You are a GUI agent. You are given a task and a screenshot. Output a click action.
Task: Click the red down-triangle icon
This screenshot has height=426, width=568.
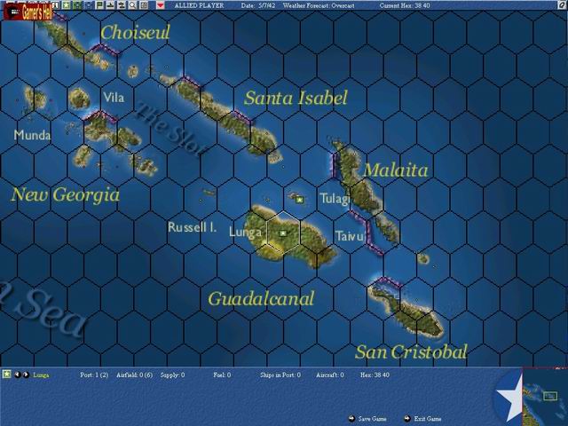[x=161, y=5]
